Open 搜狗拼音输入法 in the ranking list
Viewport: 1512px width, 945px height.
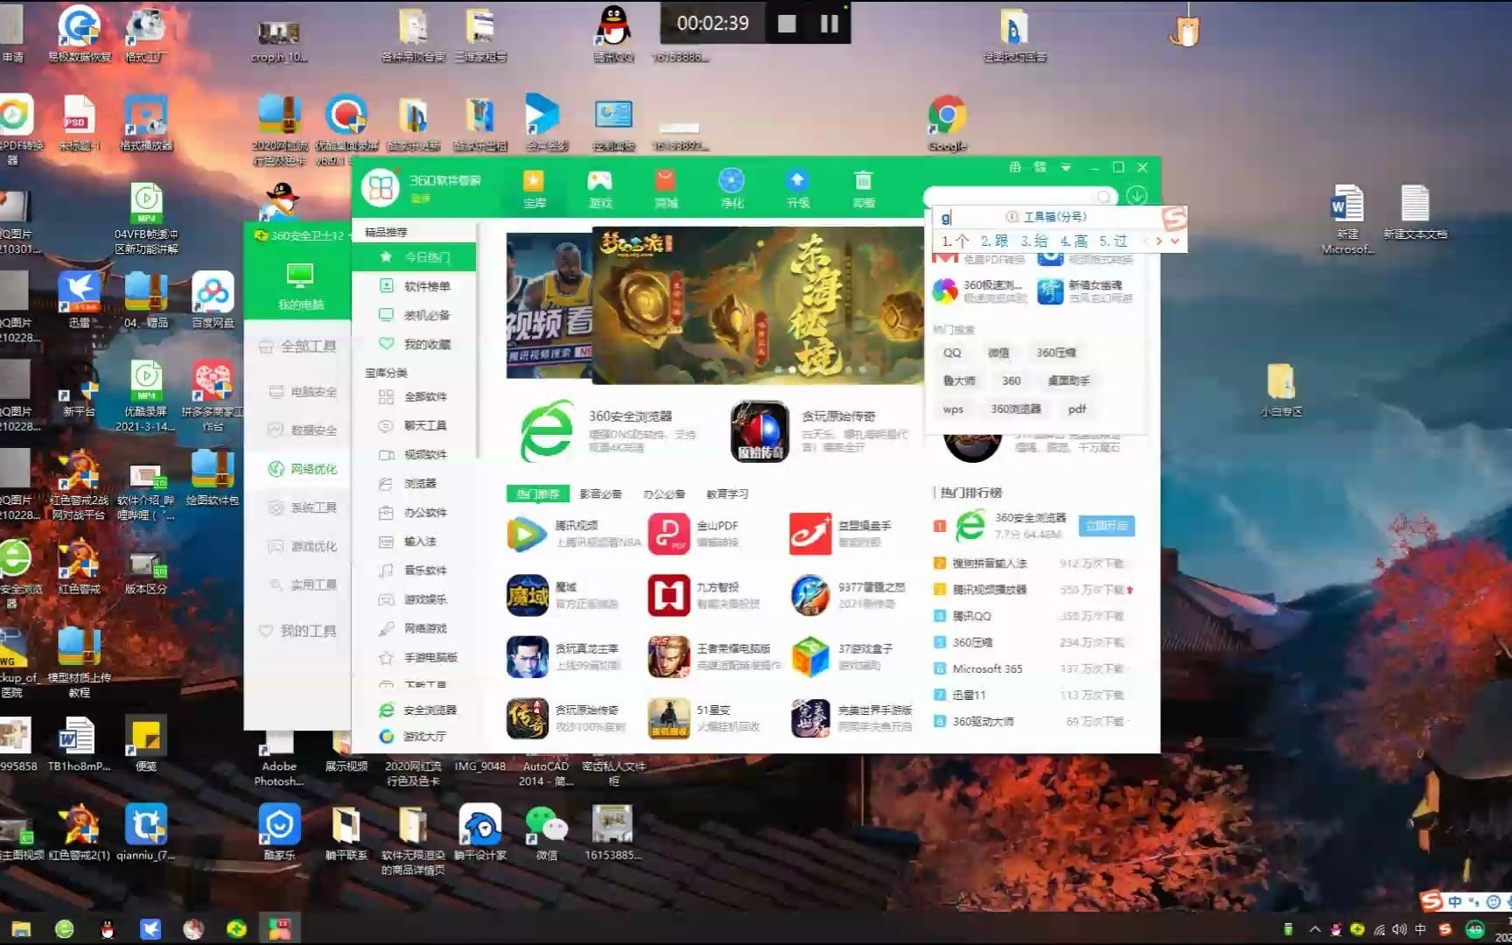pyautogui.click(x=990, y=563)
